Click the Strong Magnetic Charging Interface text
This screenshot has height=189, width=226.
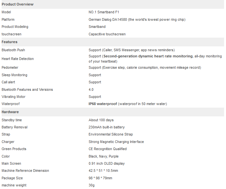(116, 142)
